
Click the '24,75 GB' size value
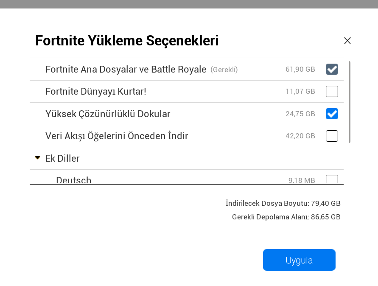[300, 114]
